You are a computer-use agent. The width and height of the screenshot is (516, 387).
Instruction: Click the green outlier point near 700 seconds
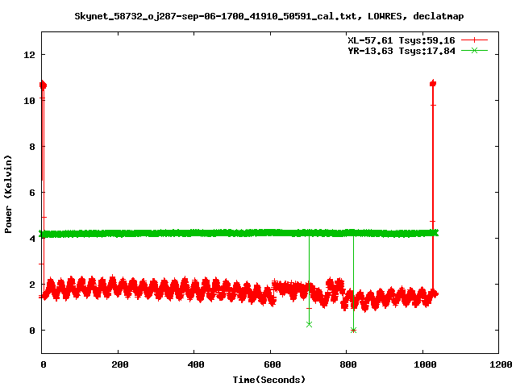pyautogui.click(x=309, y=324)
